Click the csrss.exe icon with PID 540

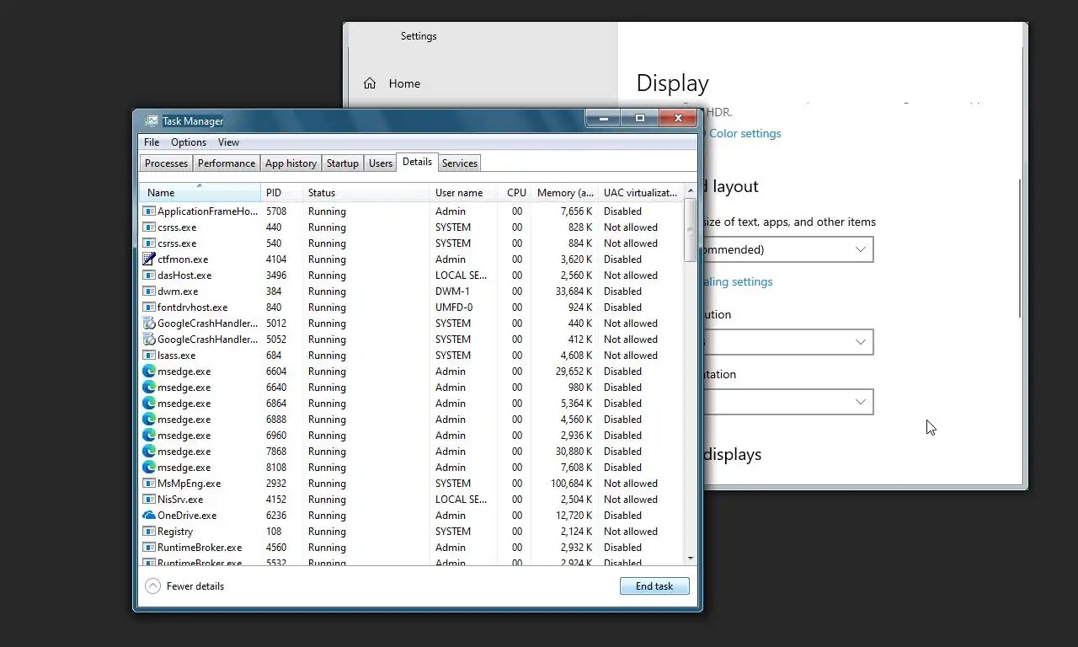149,243
